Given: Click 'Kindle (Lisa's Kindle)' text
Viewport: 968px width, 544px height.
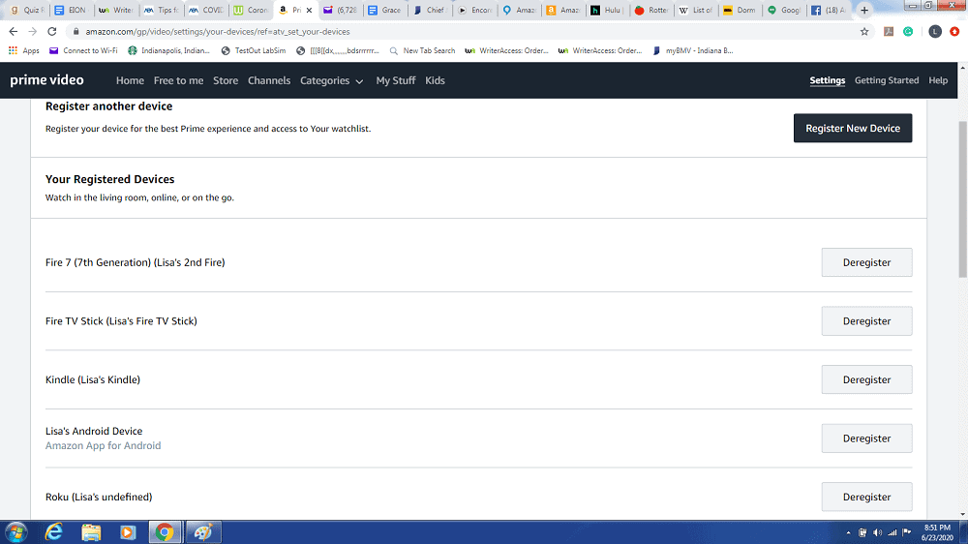Looking at the screenshot, I should (93, 379).
